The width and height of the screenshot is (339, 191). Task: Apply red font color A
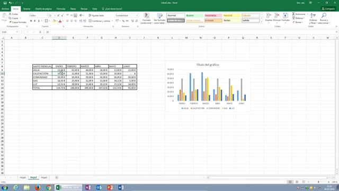tap(60, 21)
